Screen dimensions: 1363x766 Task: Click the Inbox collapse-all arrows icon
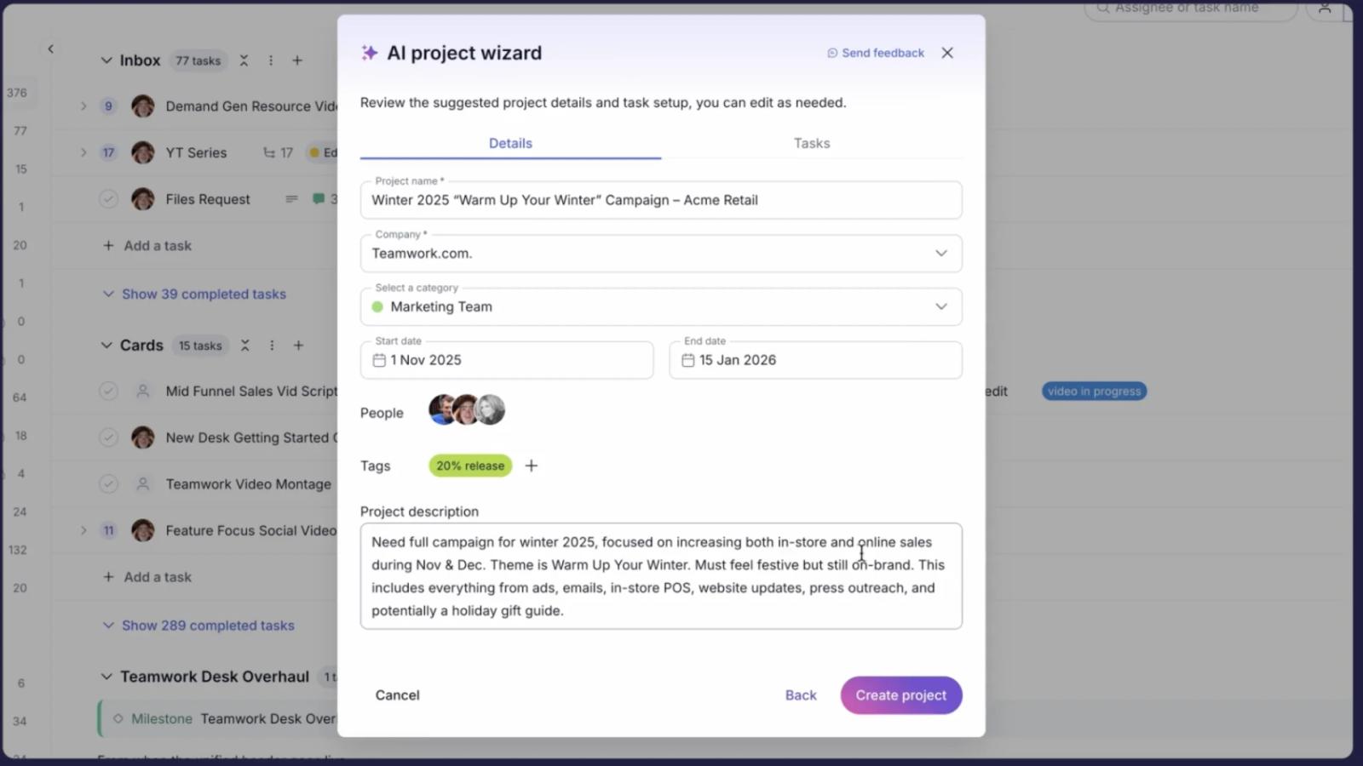pos(244,60)
